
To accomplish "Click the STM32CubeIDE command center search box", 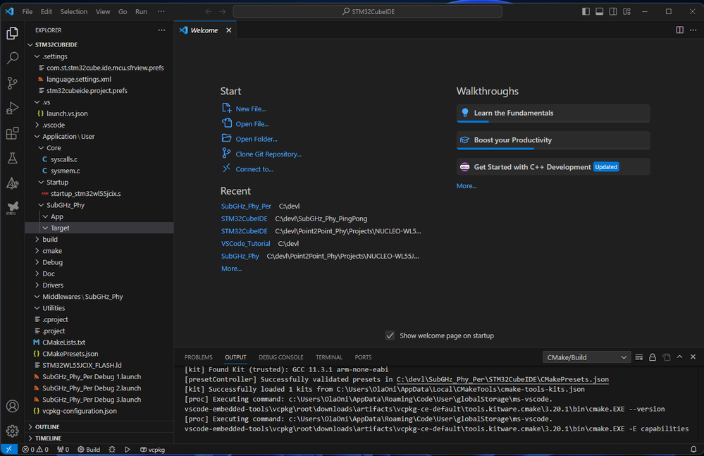I will tap(367, 12).
